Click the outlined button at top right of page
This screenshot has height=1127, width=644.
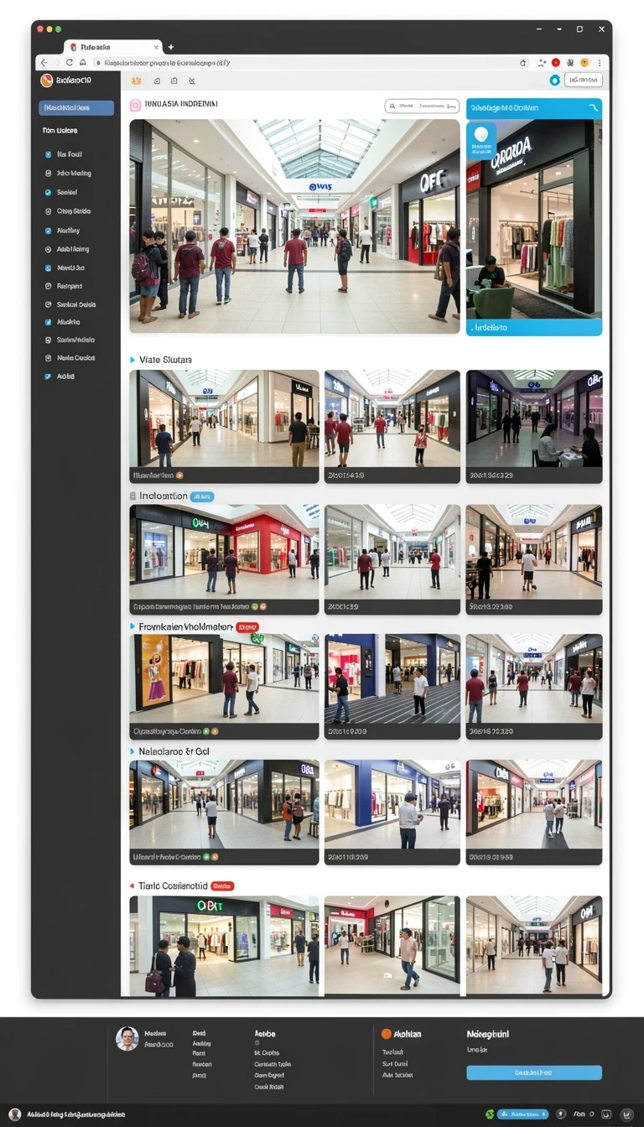(x=584, y=80)
